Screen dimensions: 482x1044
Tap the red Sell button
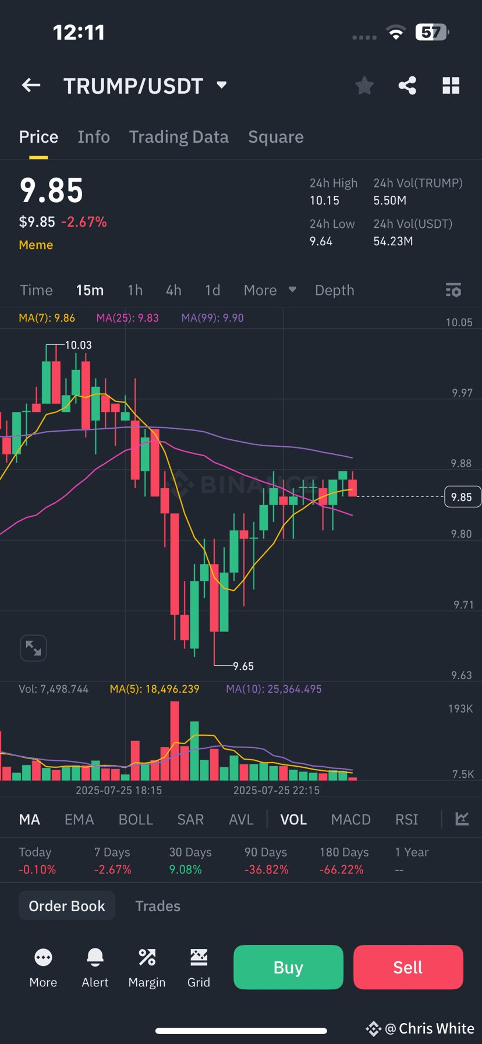(408, 967)
